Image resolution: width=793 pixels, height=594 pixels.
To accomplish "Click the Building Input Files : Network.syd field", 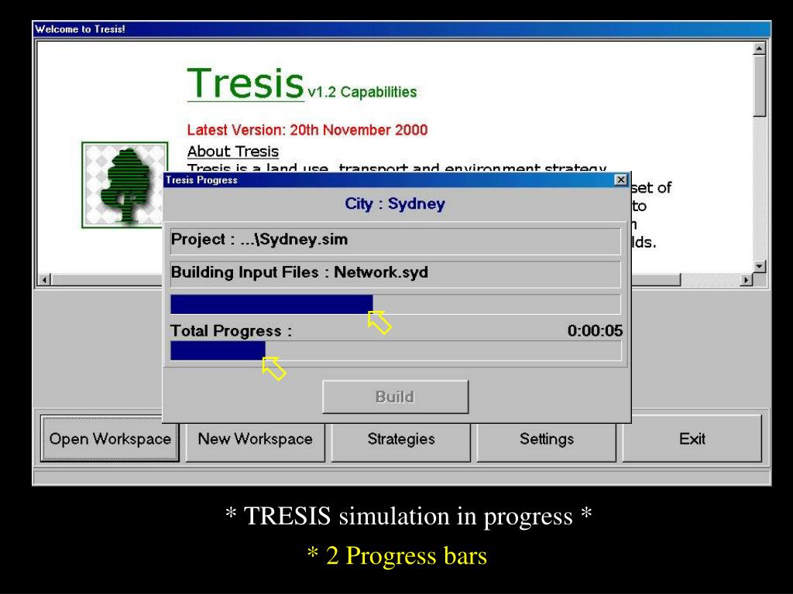I will [396, 274].
